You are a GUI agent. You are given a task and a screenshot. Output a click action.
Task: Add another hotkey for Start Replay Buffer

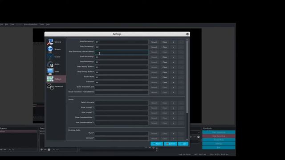[x=173, y=67]
